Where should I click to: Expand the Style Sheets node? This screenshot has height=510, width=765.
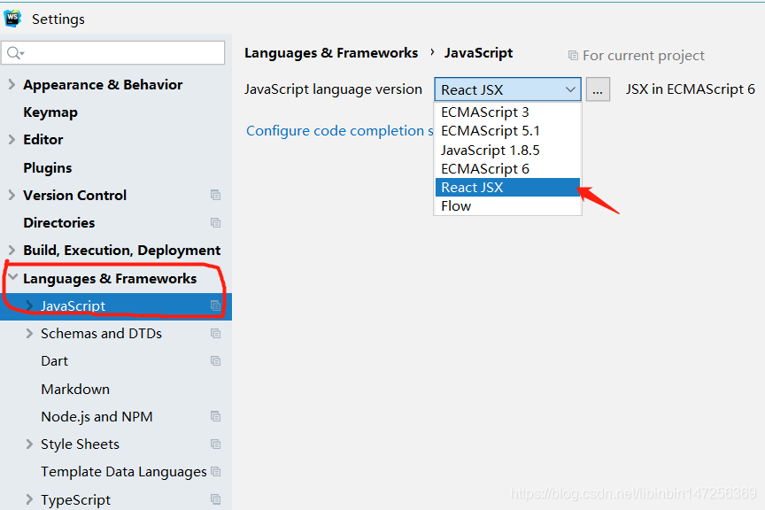29,444
